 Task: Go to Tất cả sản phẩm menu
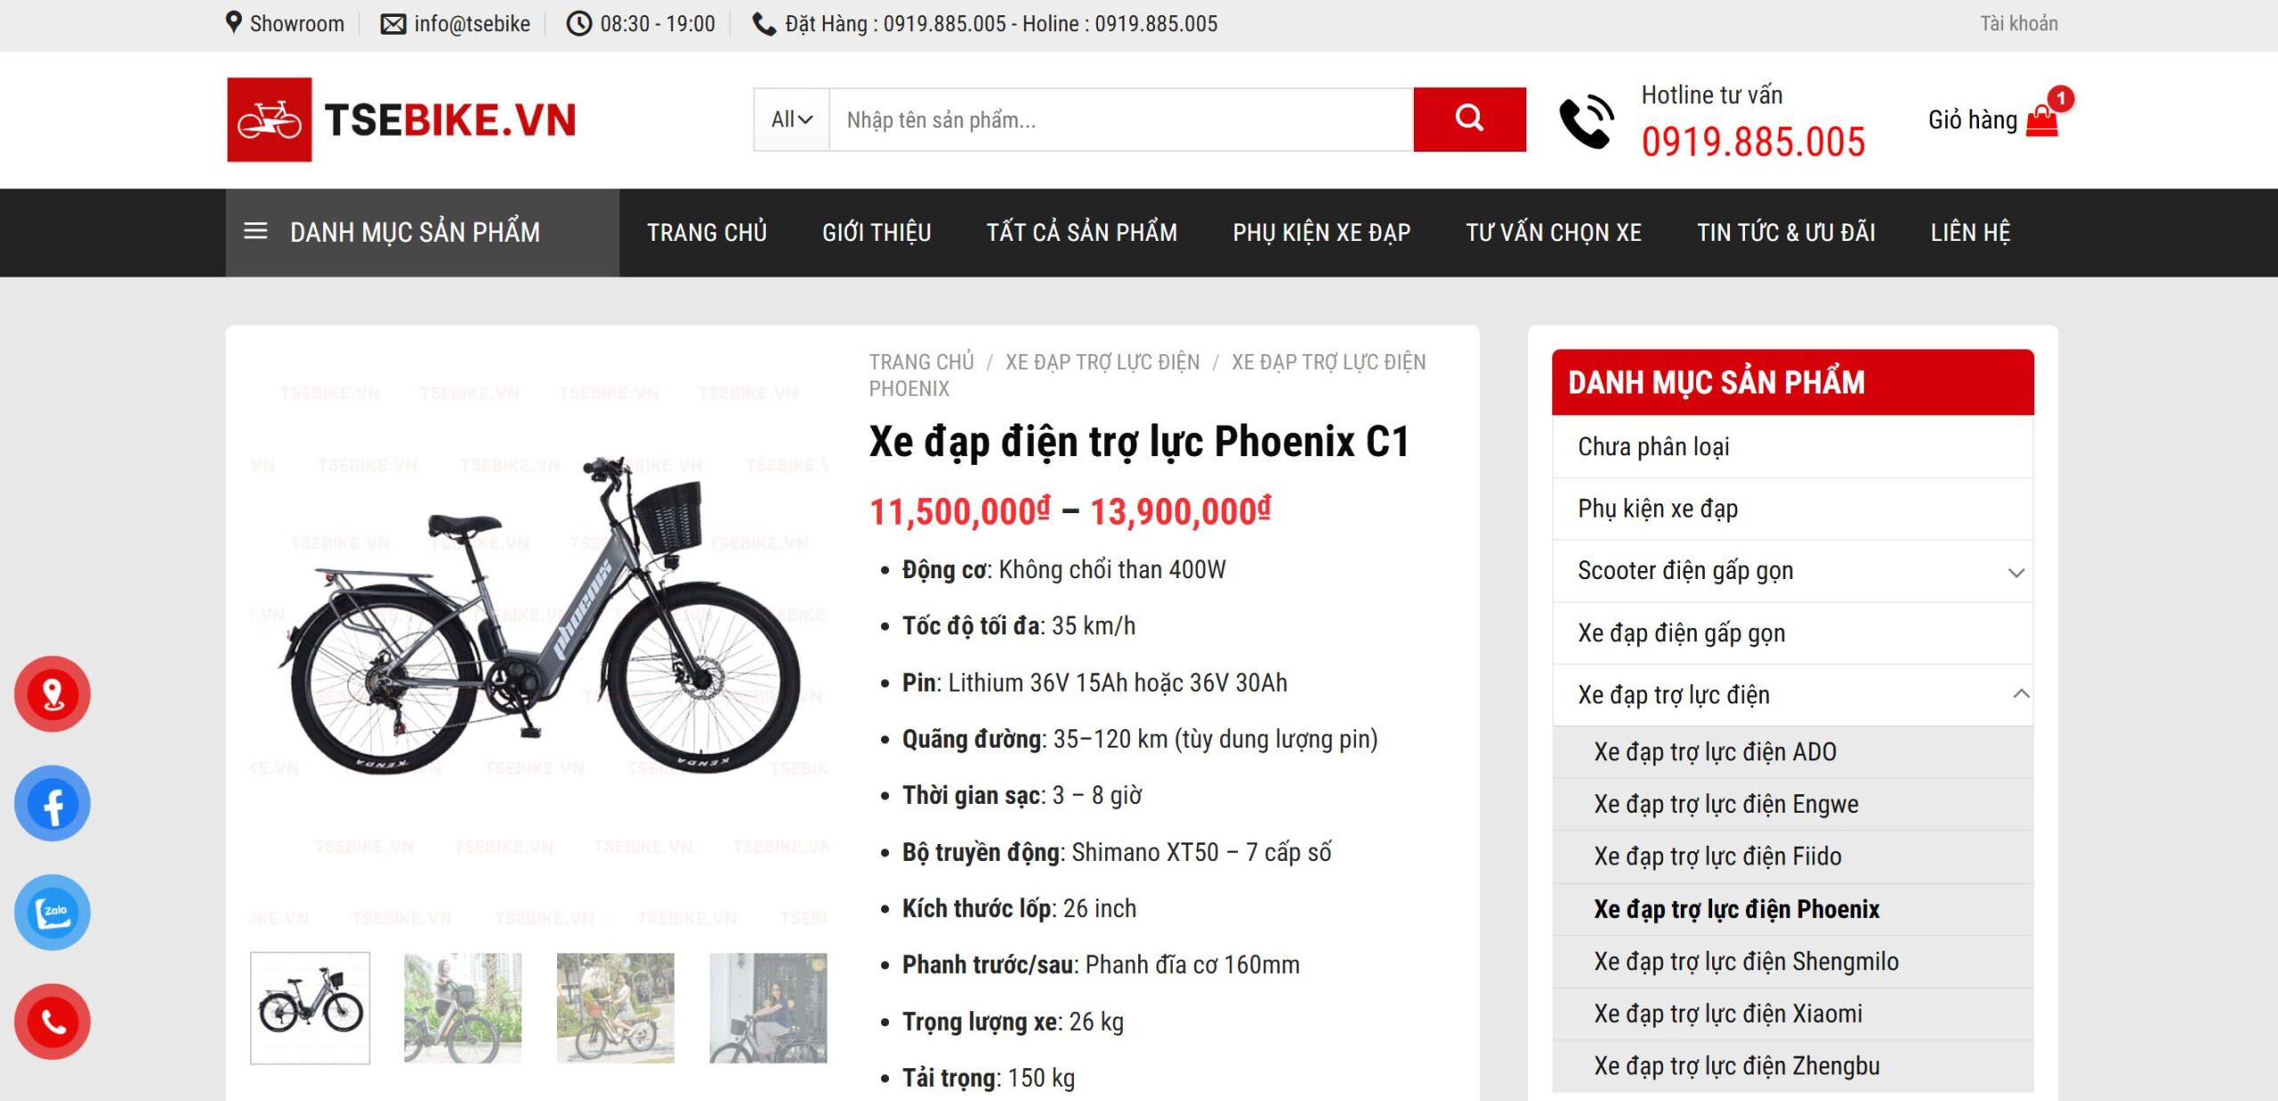click(1081, 232)
